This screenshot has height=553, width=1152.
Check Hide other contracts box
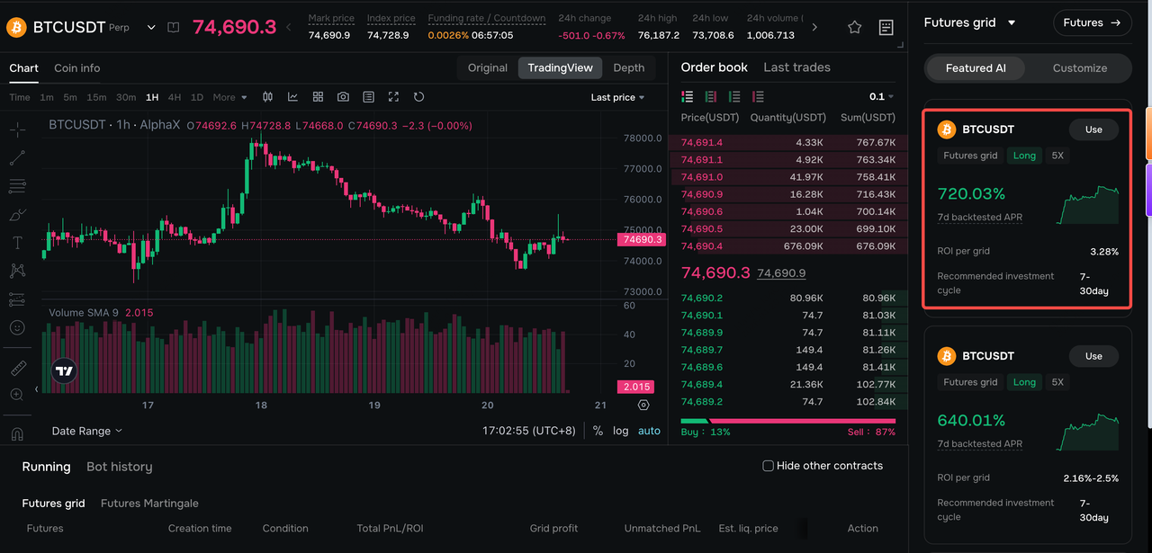(768, 466)
